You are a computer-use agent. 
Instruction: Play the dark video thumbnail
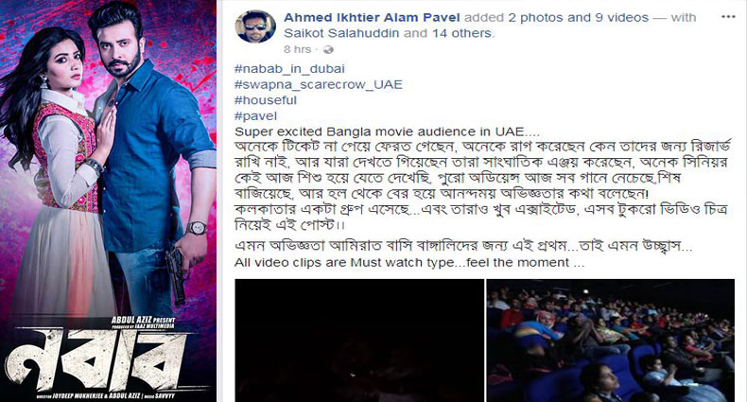coord(359,341)
